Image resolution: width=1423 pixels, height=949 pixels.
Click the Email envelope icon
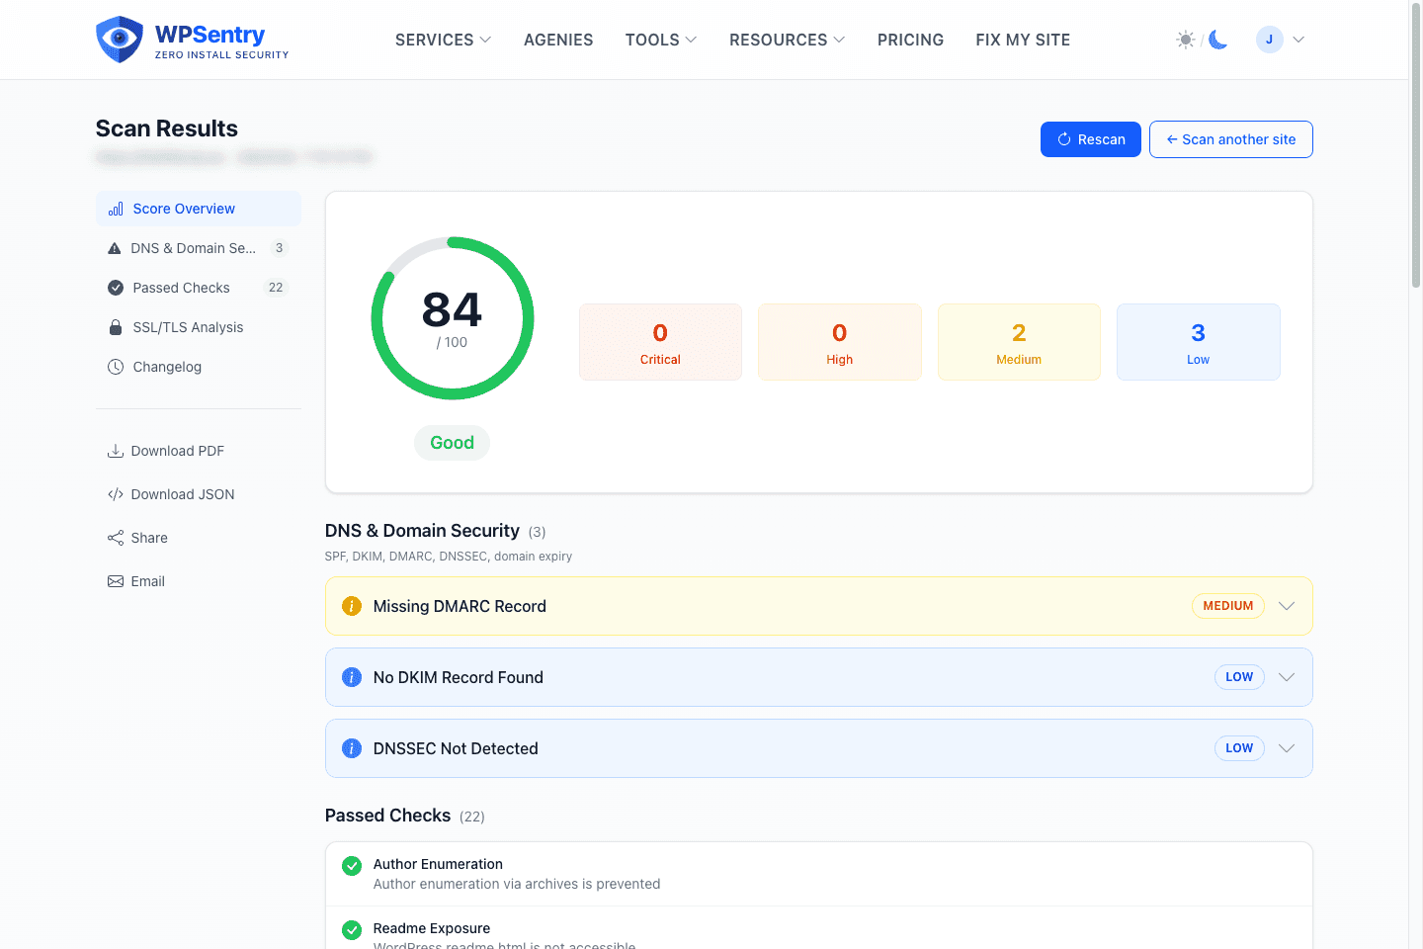click(116, 581)
